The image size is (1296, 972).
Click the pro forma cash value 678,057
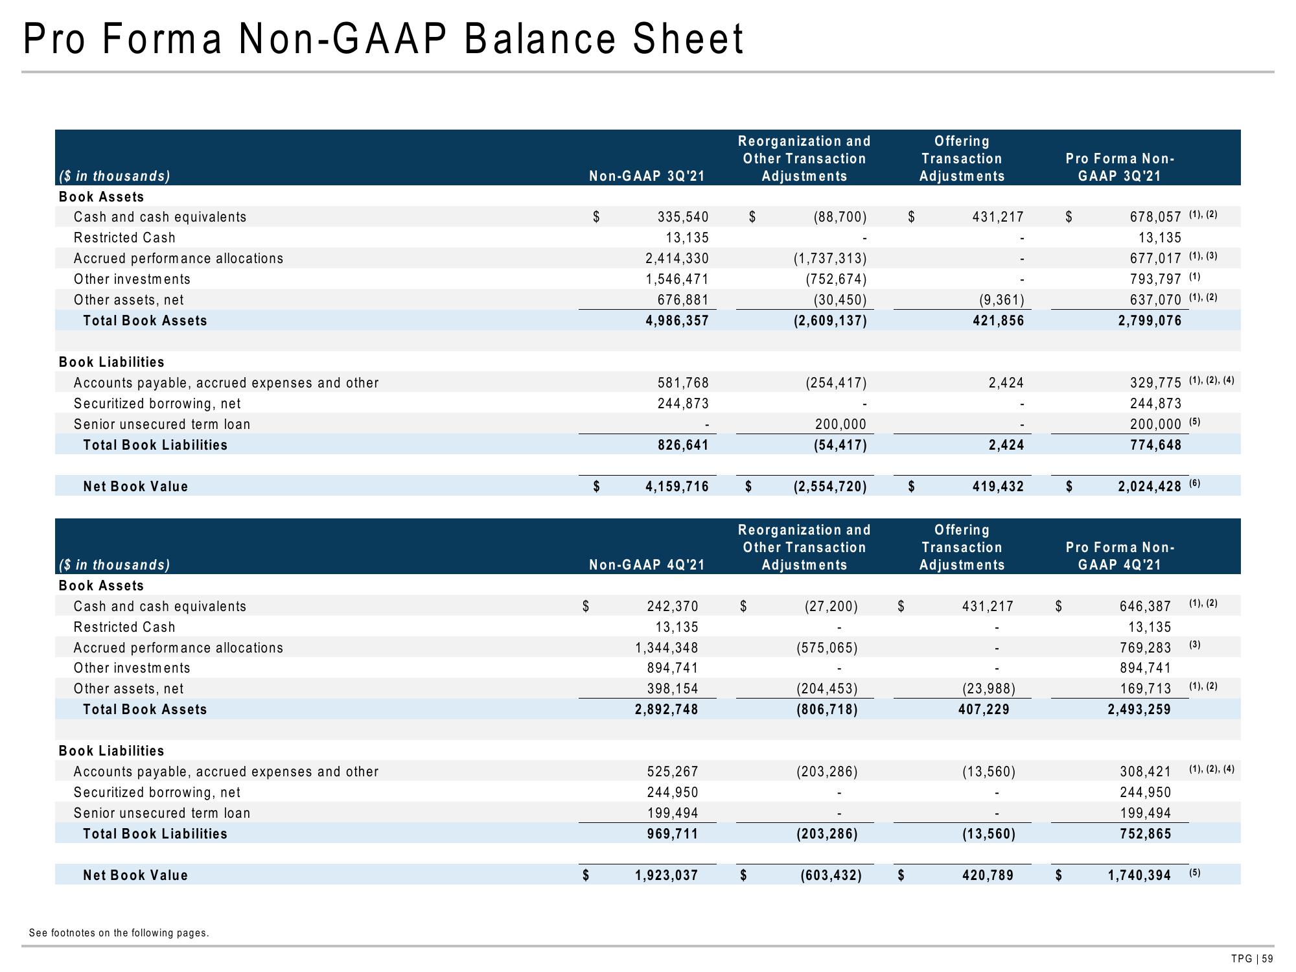pos(1155,217)
